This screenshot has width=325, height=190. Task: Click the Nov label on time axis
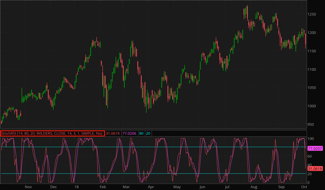[x=29, y=187]
